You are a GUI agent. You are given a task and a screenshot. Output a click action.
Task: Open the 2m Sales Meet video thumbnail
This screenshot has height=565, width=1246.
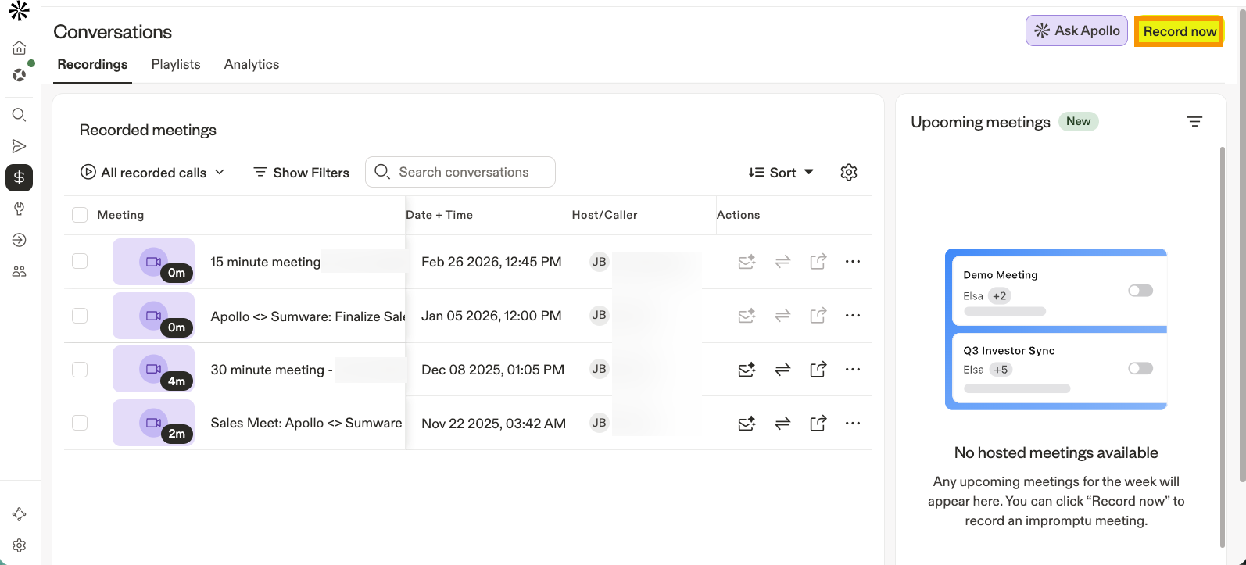click(x=153, y=423)
